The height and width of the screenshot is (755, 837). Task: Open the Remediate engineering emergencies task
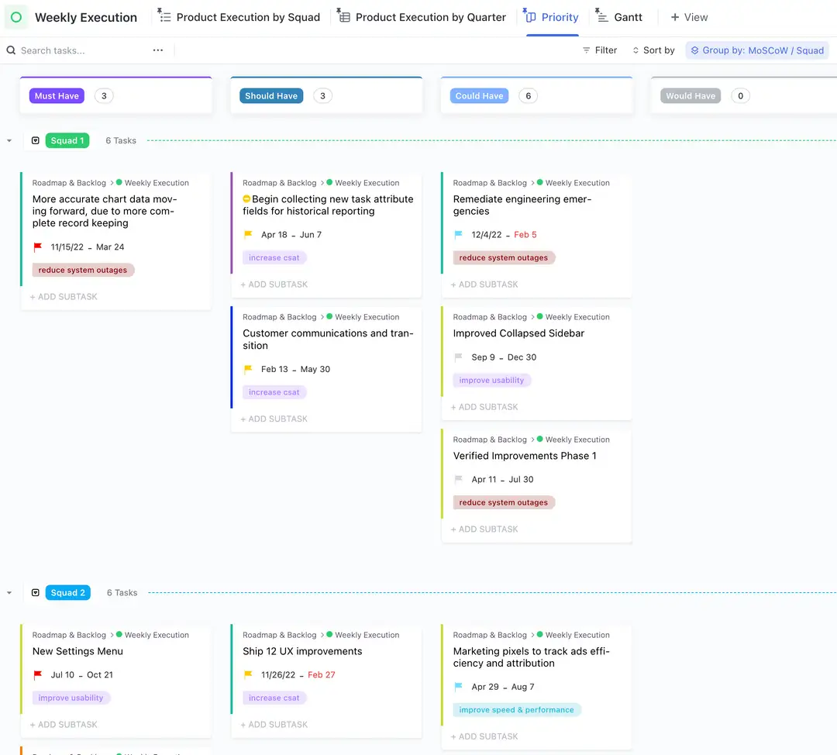522,205
